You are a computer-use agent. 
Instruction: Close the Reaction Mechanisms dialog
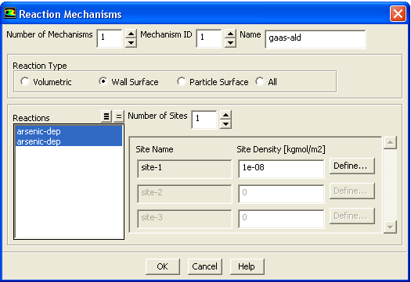[398, 13]
